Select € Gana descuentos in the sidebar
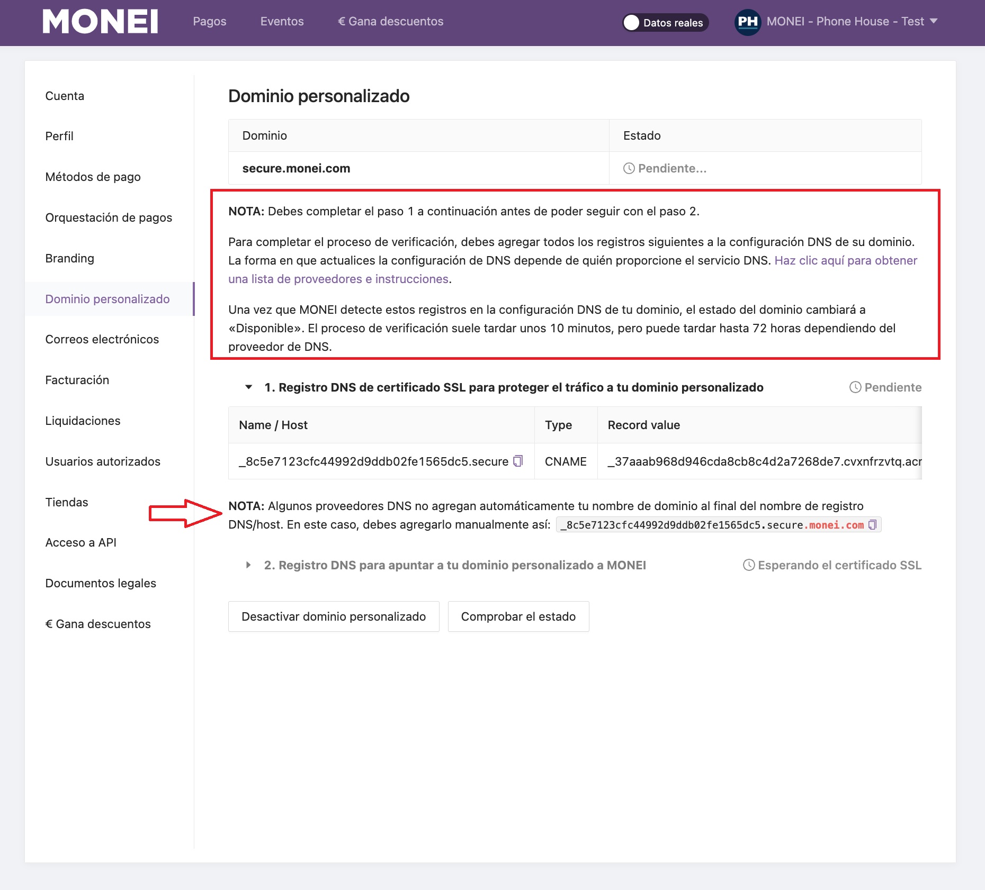985x890 pixels. (x=98, y=624)
